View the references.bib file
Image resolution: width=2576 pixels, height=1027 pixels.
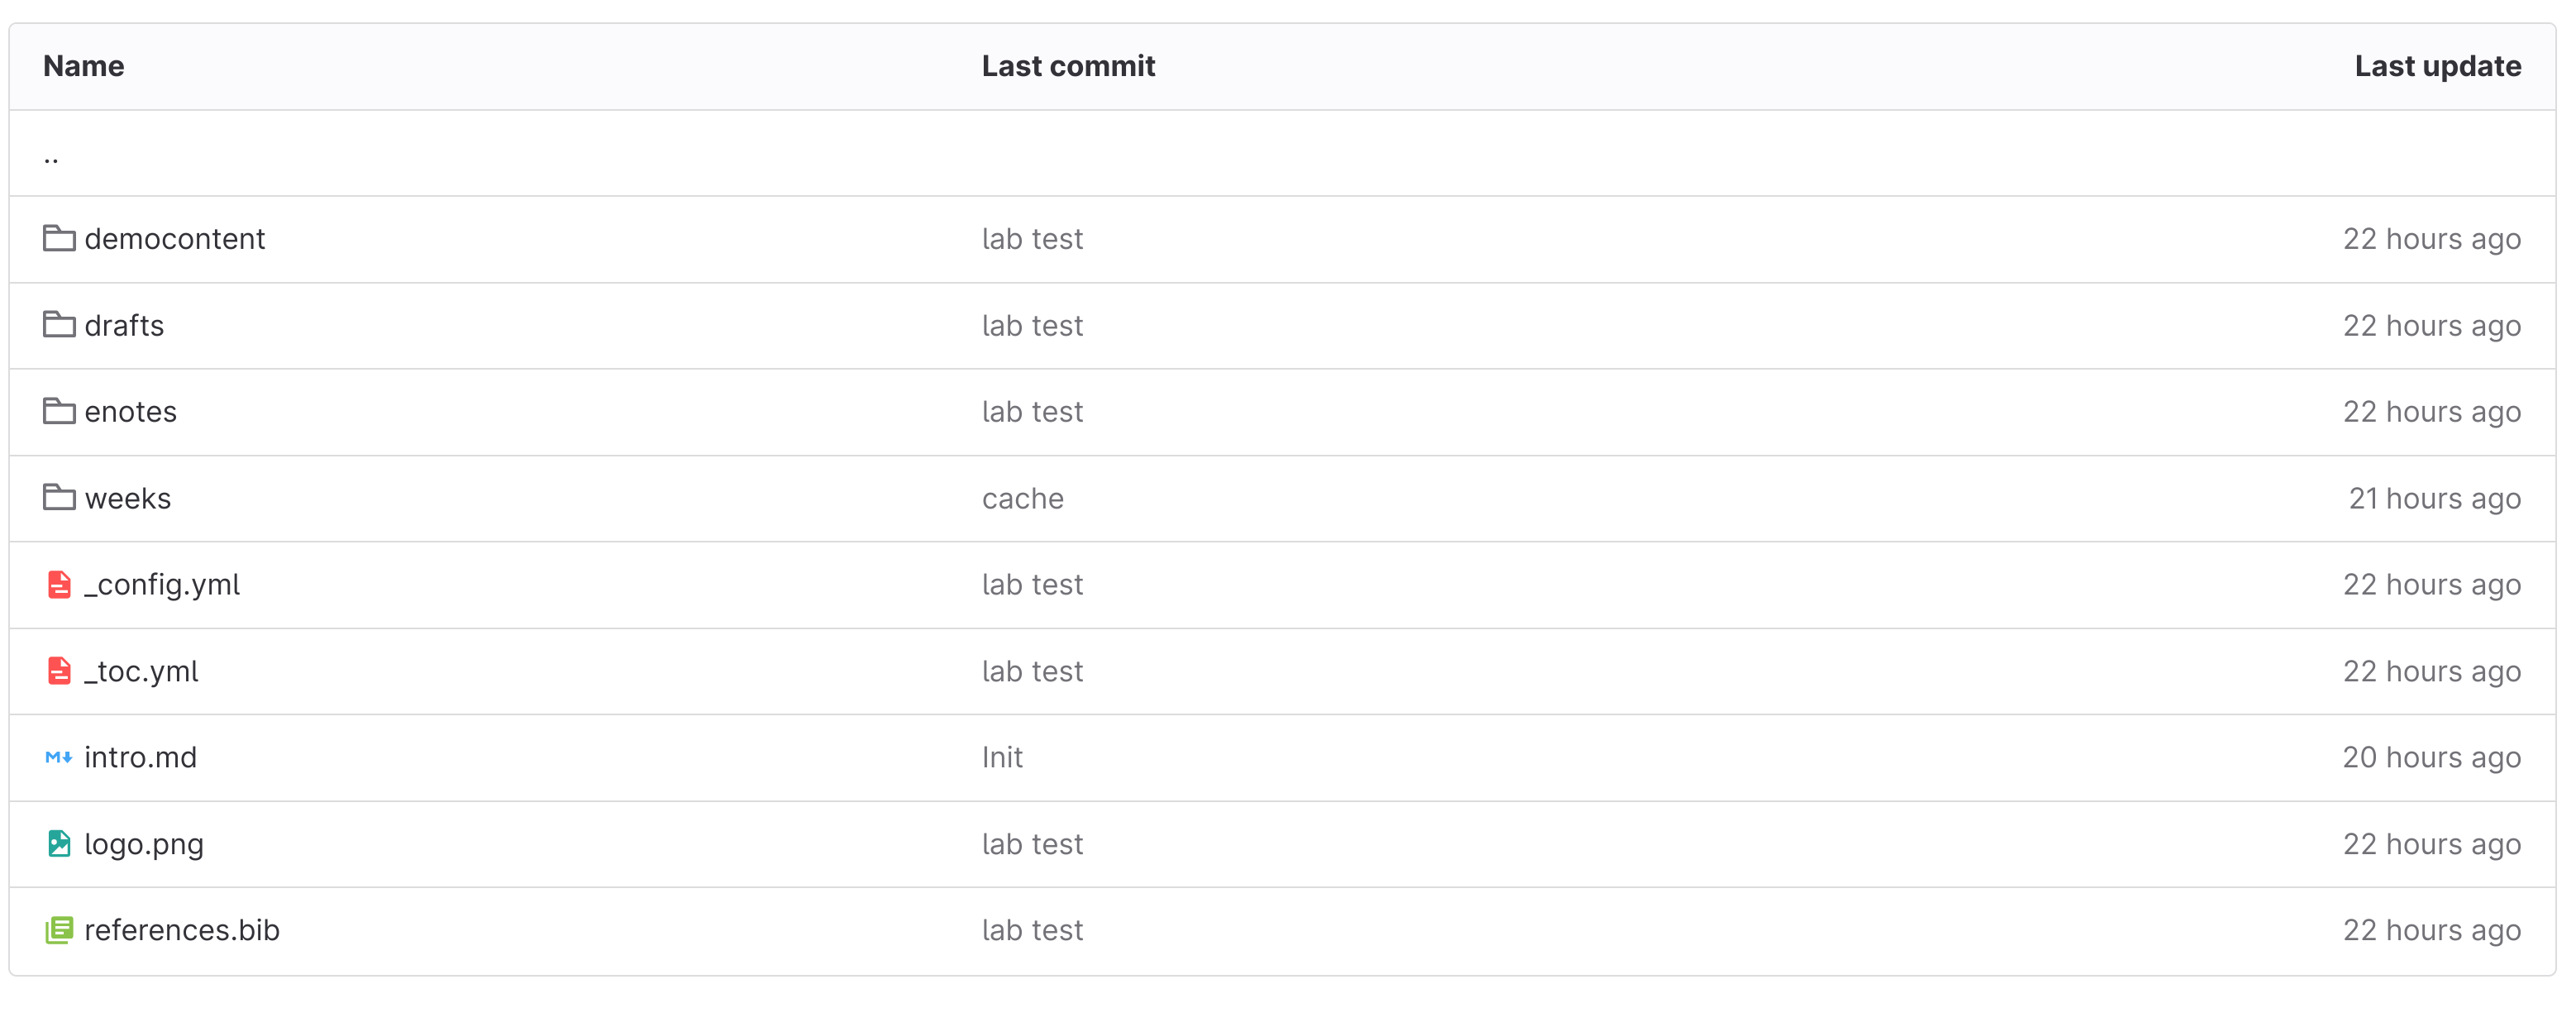pos(182,930)
